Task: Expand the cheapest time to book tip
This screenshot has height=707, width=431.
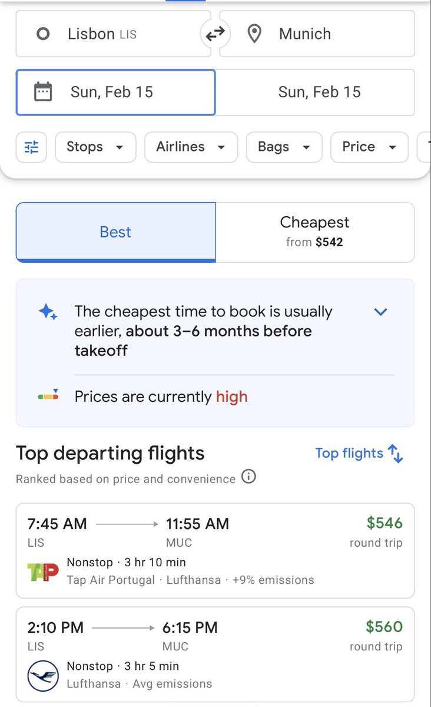Action: [x=381, y=312]
